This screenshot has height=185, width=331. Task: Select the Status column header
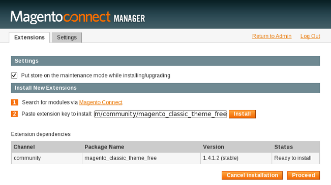point(296,147)
